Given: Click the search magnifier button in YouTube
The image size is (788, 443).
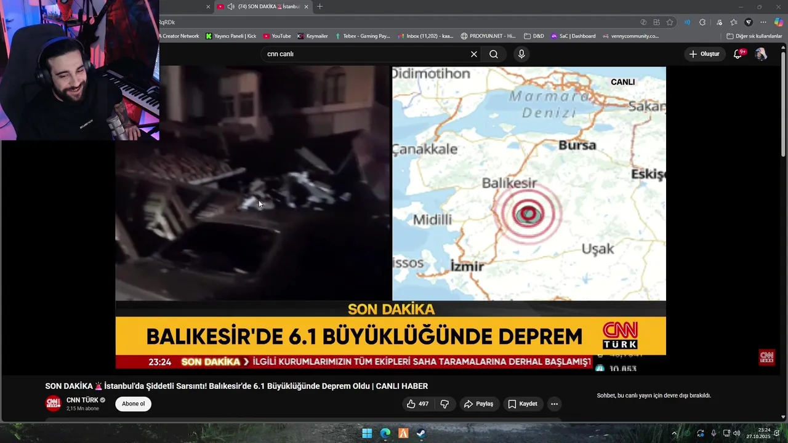Looking at the screenshot, I should (x=494, y=54).
